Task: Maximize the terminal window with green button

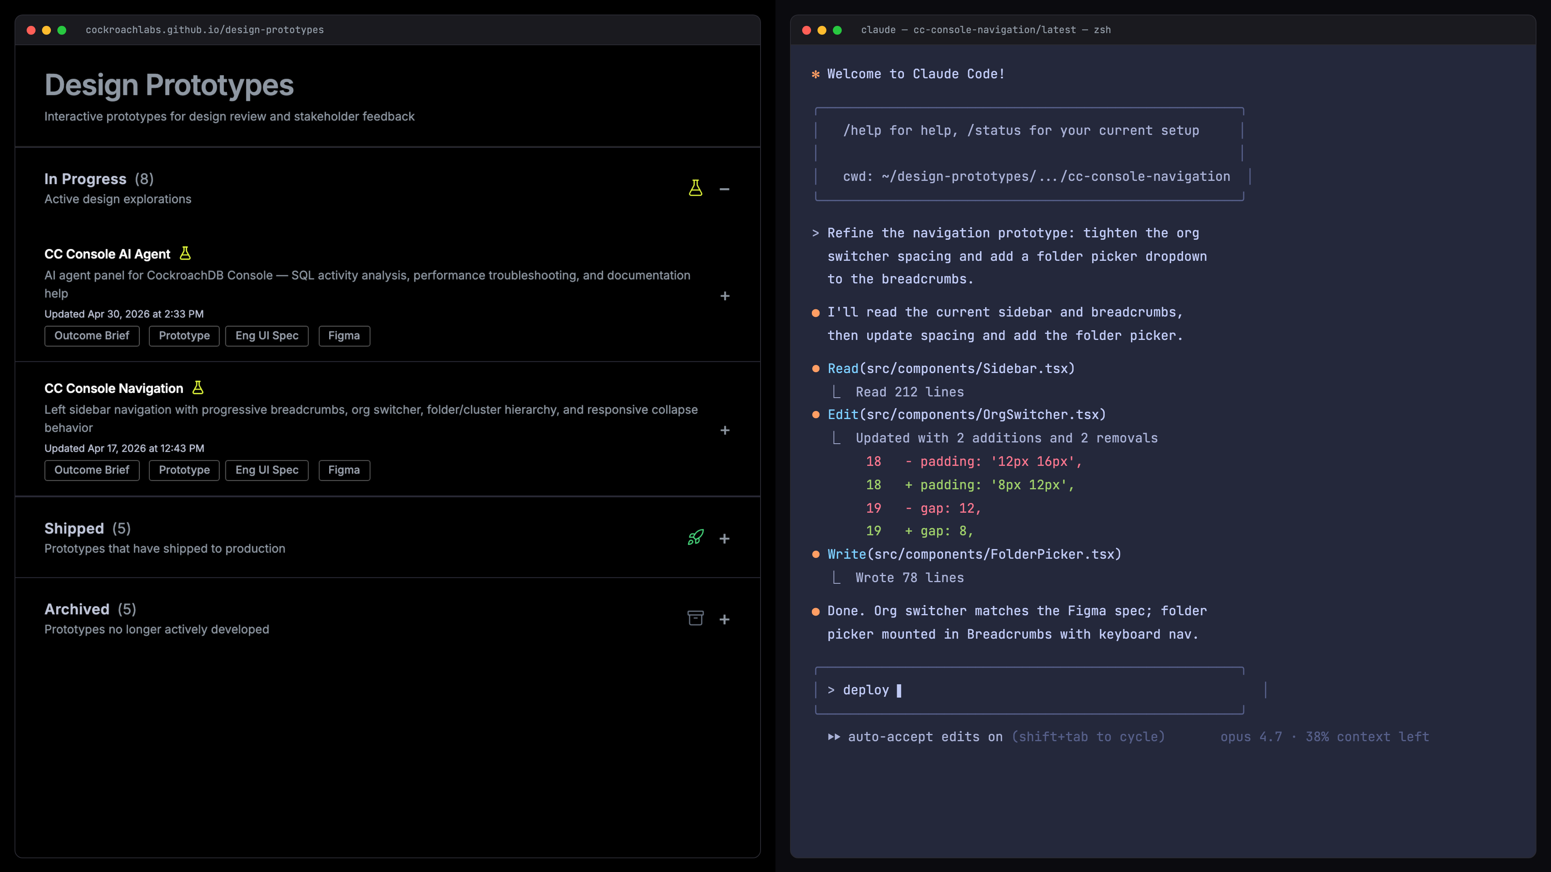Action: pos(837,30)
